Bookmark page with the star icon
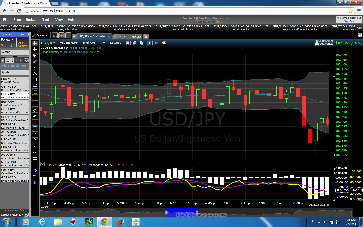The width and height of the screenshot is (363, 227). 351,11
